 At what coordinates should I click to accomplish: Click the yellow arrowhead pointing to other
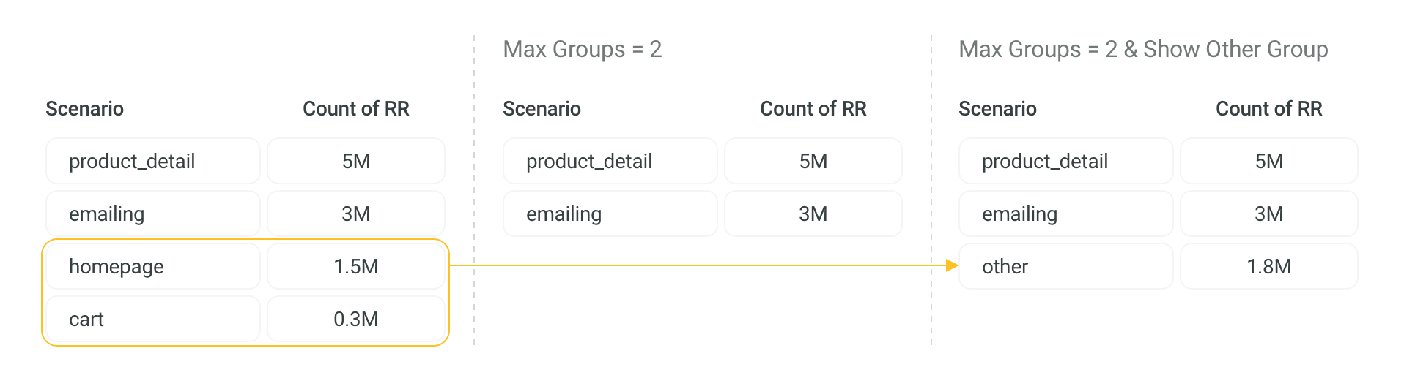[952, 265]
